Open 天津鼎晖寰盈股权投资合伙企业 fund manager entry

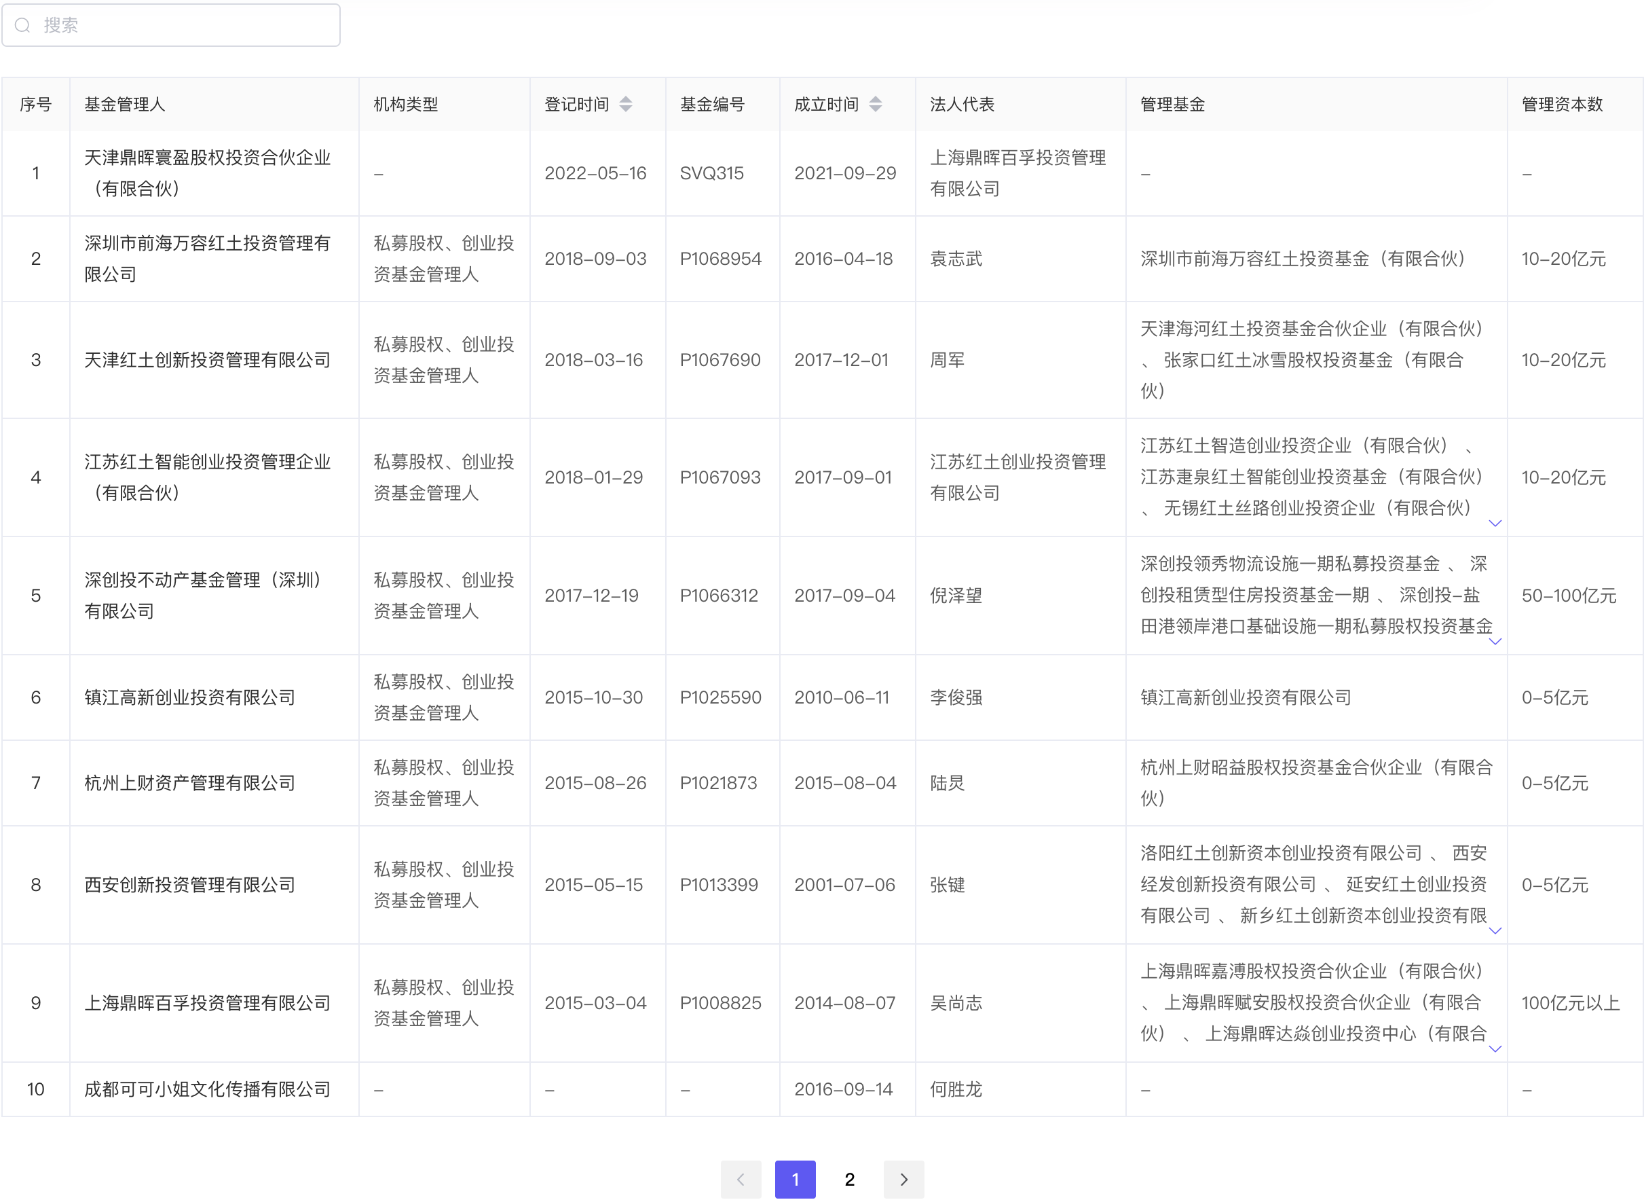[207, 173]
